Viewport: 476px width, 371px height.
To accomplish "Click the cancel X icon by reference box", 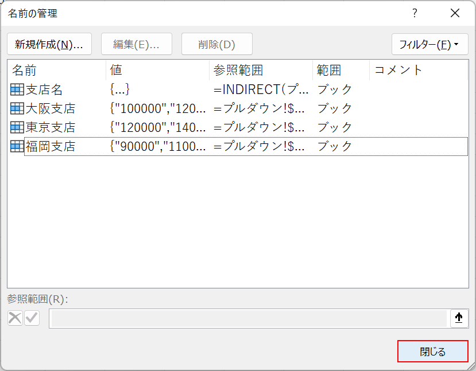I will point(15,318).
